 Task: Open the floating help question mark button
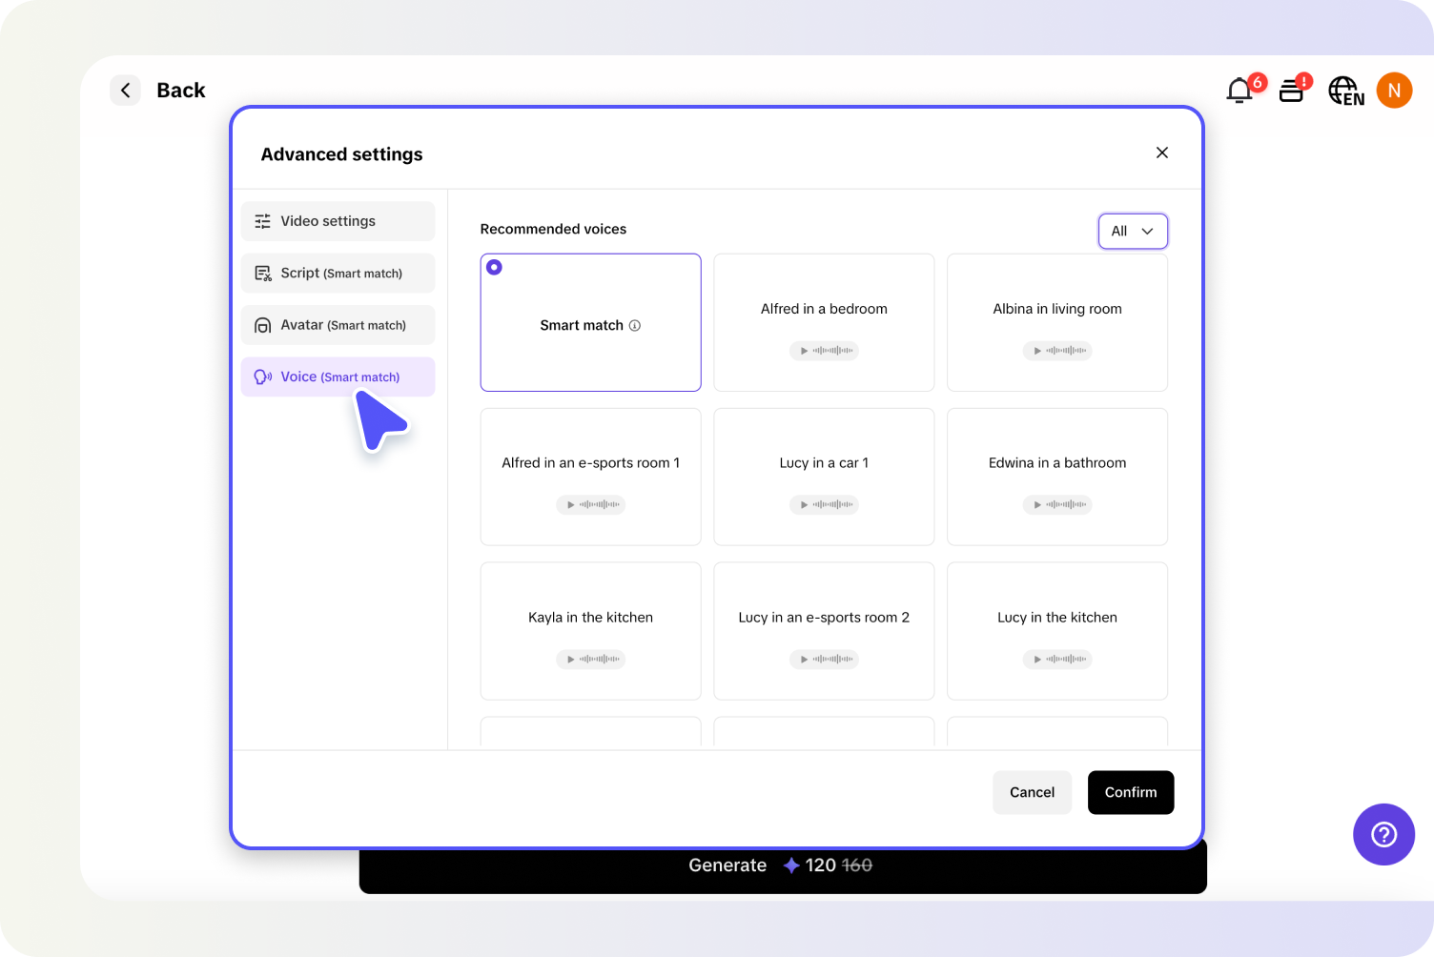[x=1383, y=834]
